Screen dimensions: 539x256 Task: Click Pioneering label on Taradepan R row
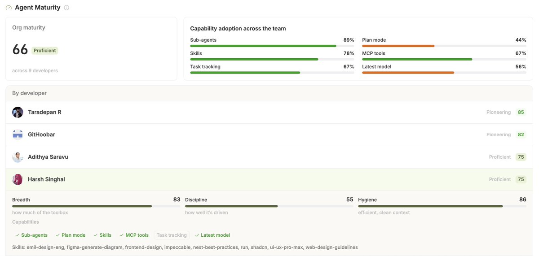point(499,112)
